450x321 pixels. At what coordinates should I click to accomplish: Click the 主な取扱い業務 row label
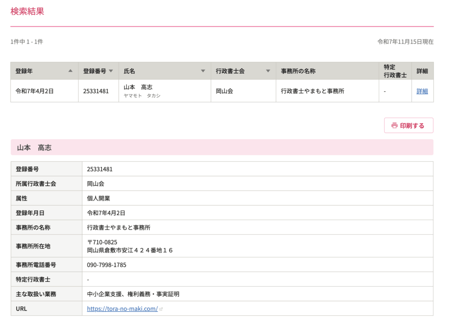[x=36, y=294]
